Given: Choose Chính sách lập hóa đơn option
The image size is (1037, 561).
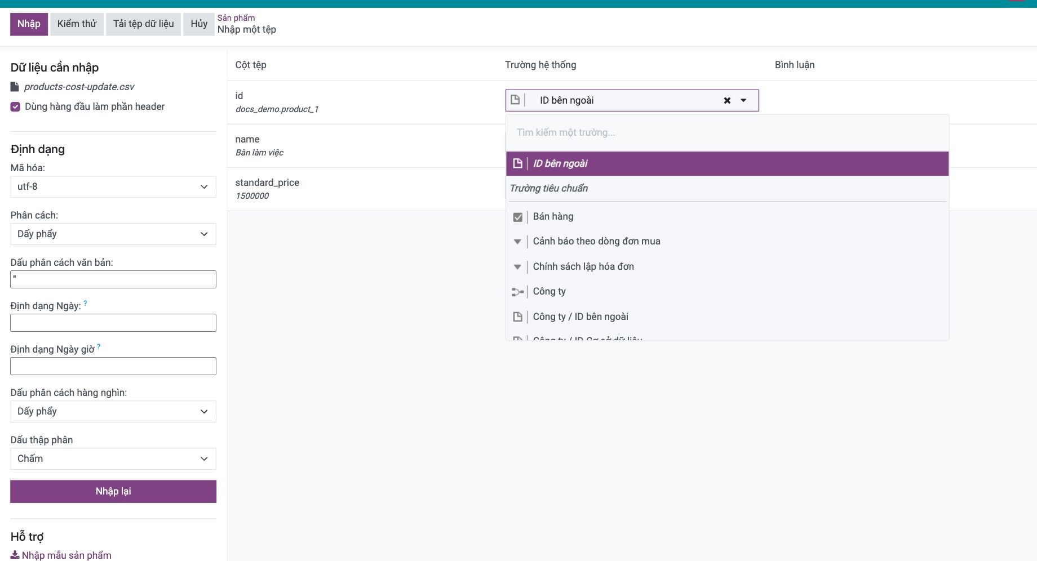Looking at the screenshot, I should pos(727,267).
